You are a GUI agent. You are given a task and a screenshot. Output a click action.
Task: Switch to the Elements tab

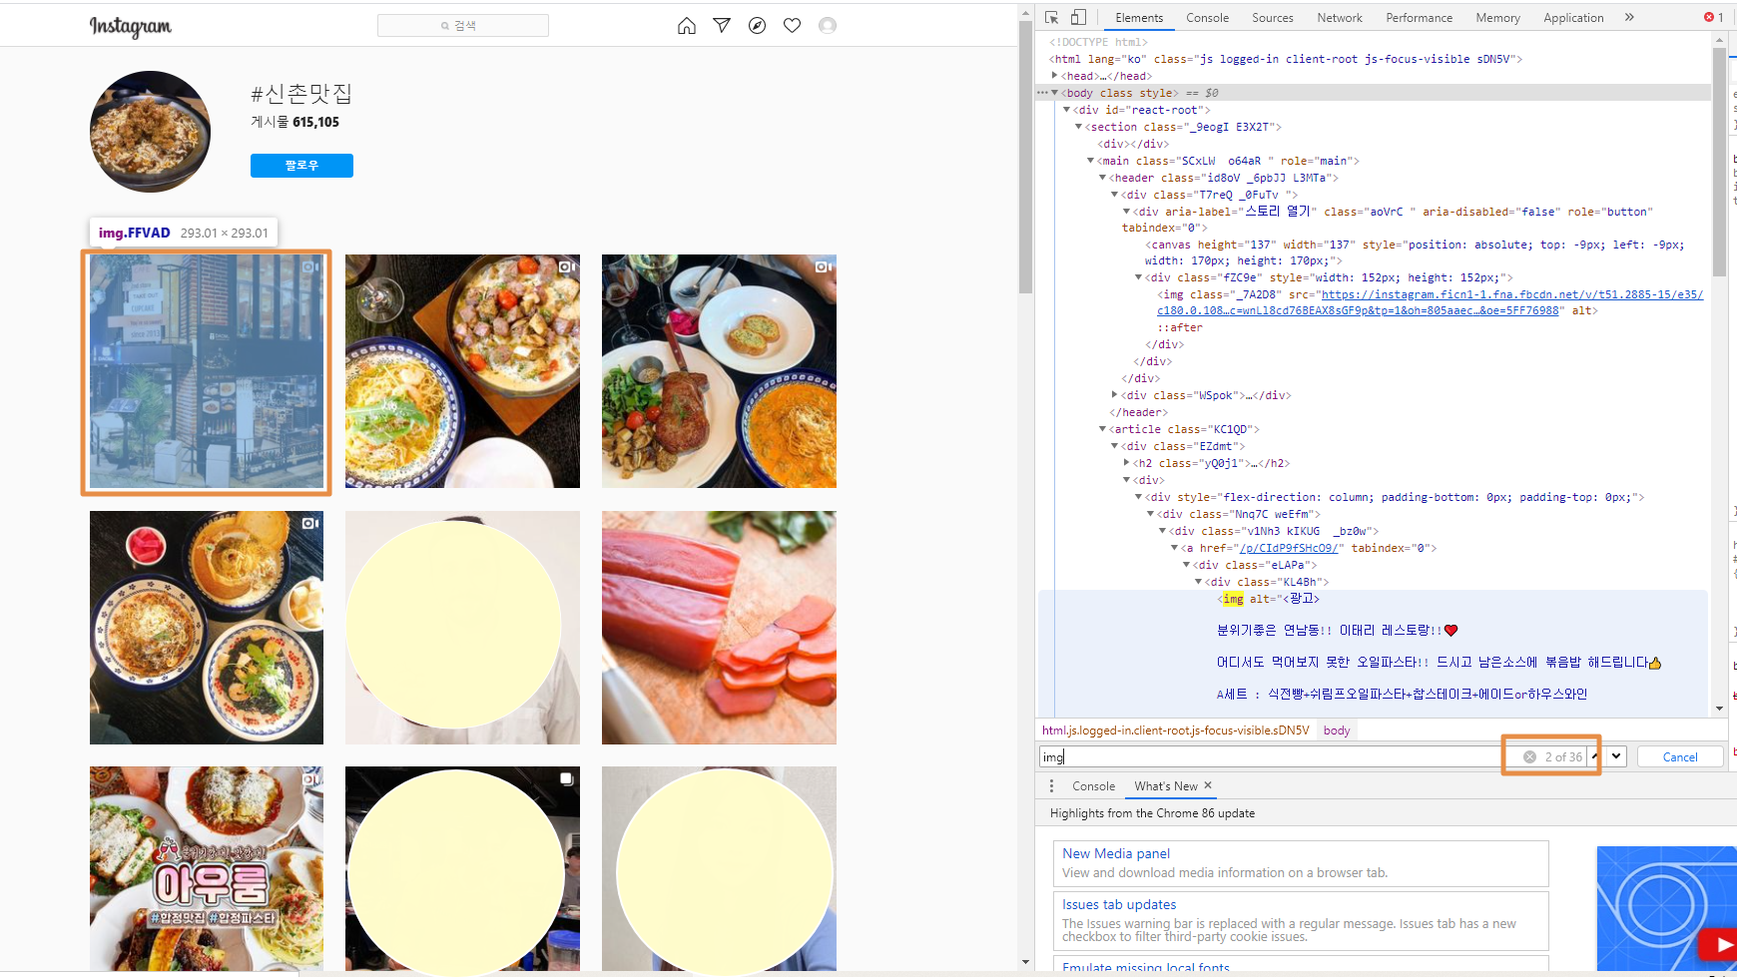1139,18
